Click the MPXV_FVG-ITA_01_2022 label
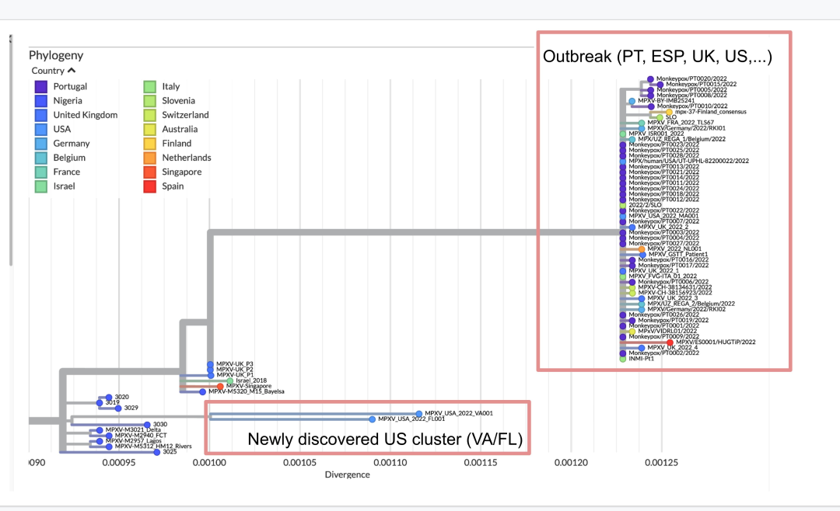840x511 pixels. tap(663, 276)
